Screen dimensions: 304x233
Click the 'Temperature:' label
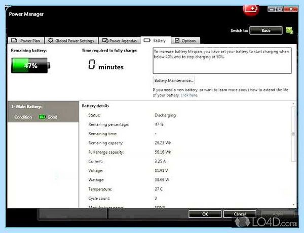click(x=100, y=189)
